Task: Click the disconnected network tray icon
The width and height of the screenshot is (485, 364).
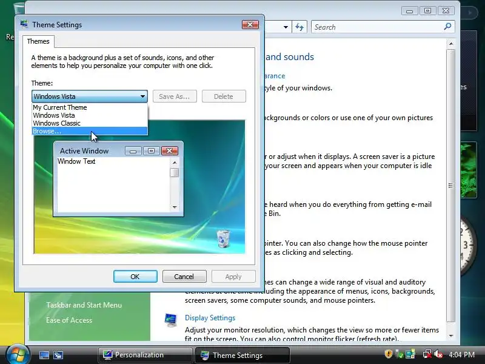Action: click(x=427, y=354)
